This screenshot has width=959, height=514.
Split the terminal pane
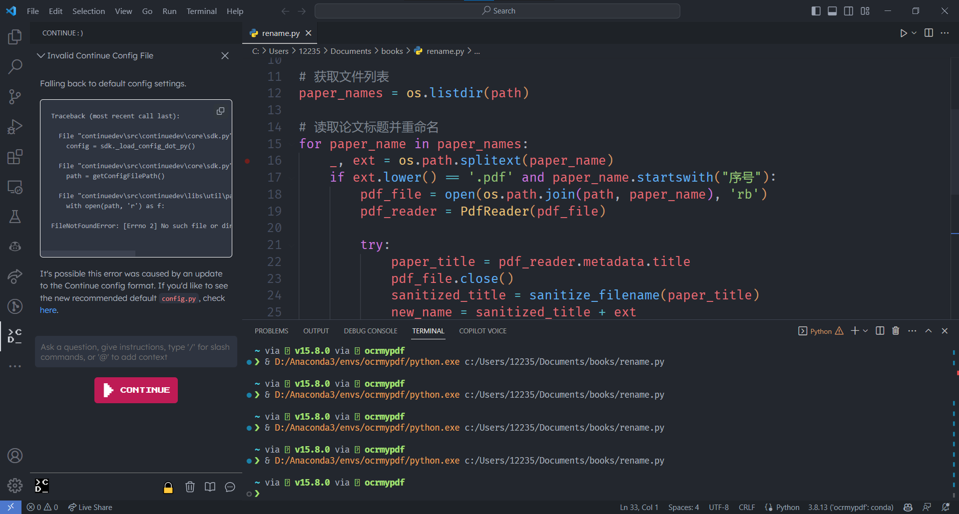pyautogui.click(x=880, y=330)
